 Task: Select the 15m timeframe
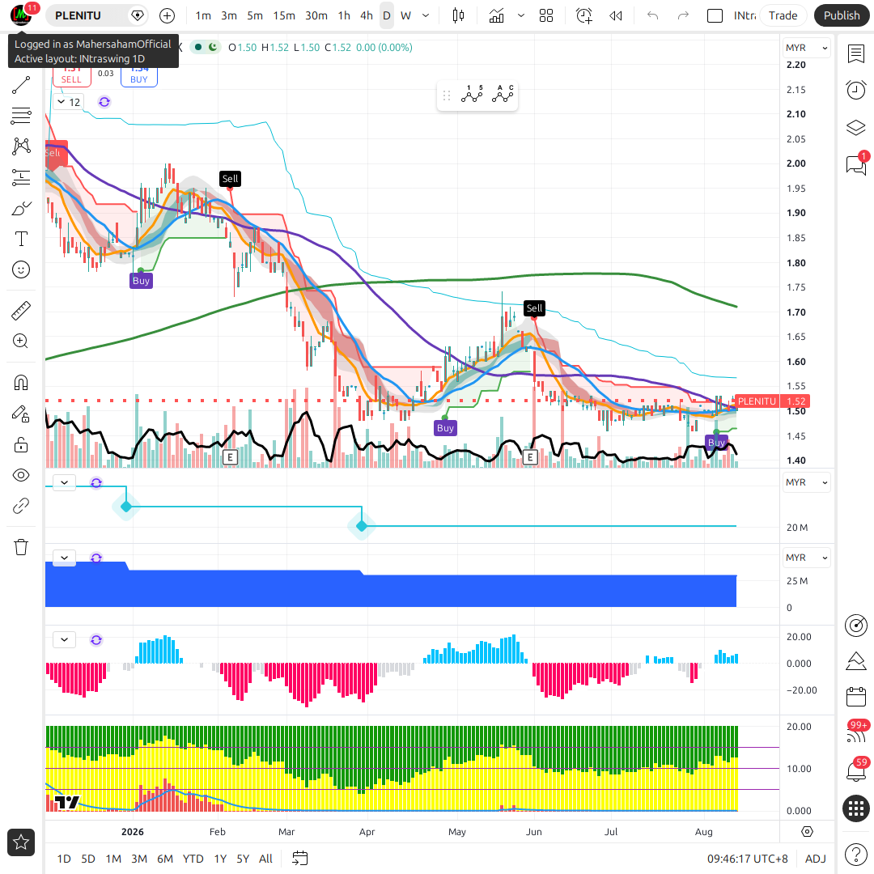284,15
